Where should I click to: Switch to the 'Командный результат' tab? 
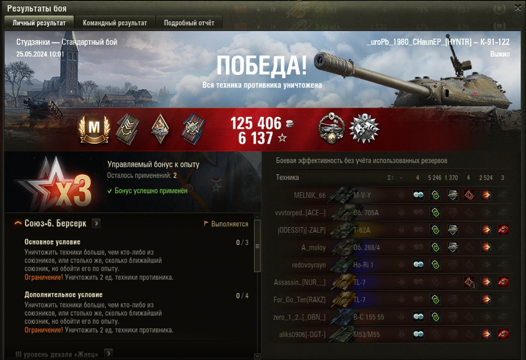point(114,23)
